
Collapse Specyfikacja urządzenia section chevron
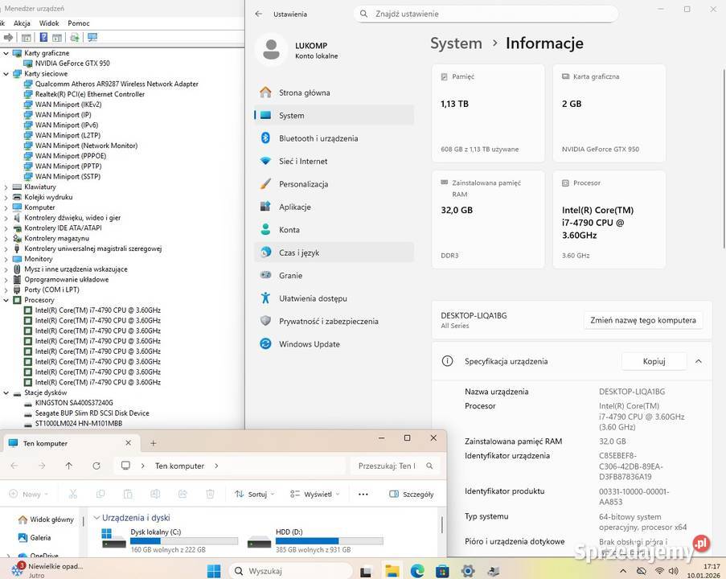pyautogui.click(x=698, y=361)
